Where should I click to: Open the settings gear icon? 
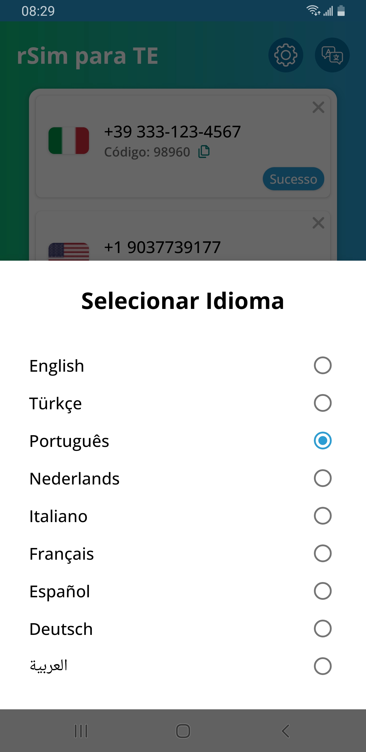pyautogui.click(x=285, y=55)
